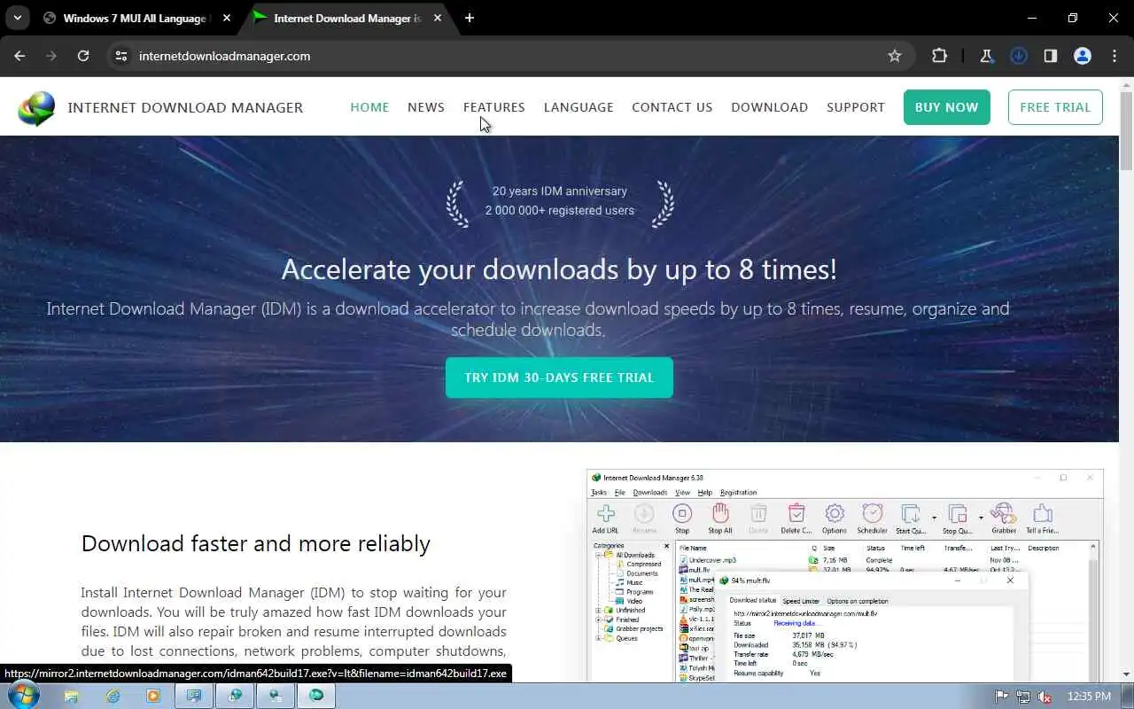The image size is (1134, 709).
Task: Open the DOWNLOAD nav item
Action: [769, 107]
